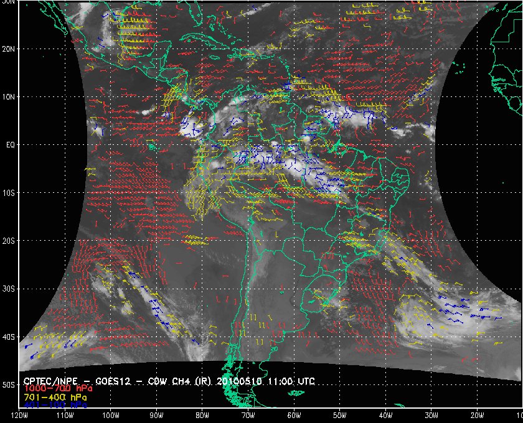Click the 10N latitude label
The image size is (523, 423).
(8, 97)
